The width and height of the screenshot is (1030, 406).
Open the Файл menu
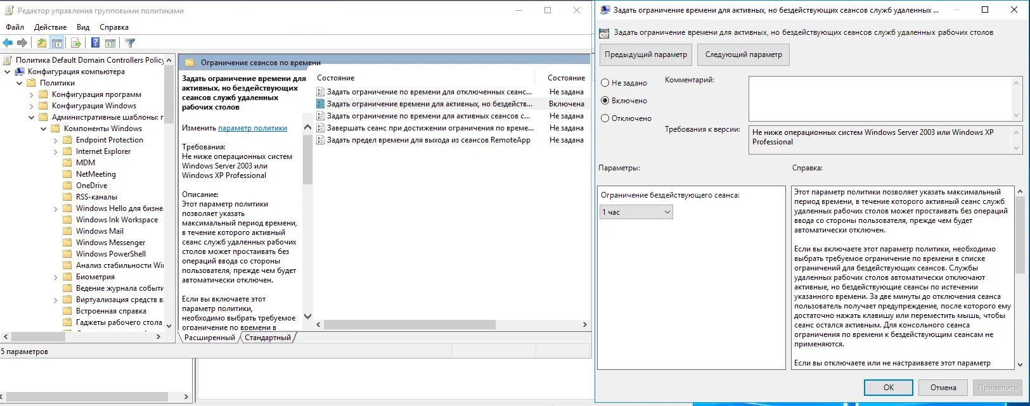tap(15, 27)
